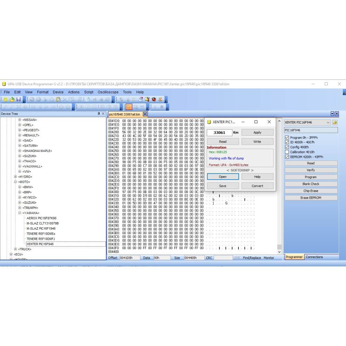Click the Save floppy disk icon
This screenshot has height=346, width=346.
click(18, 100)
